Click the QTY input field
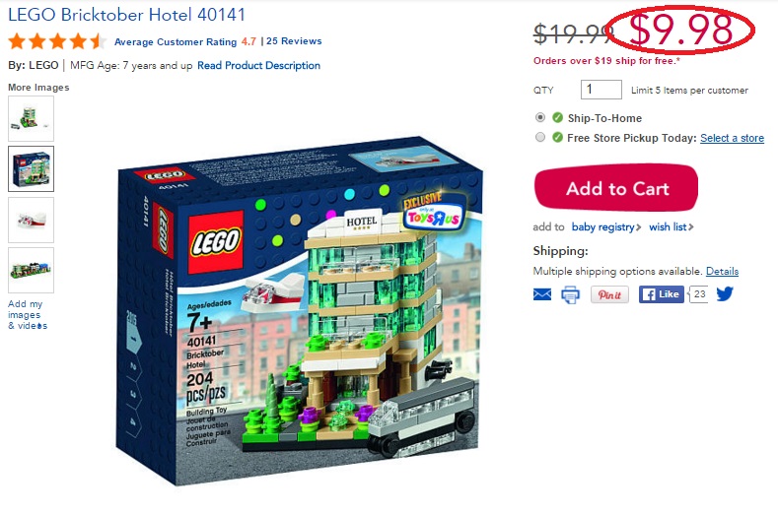778x513 pixels. tap(601, 90)
